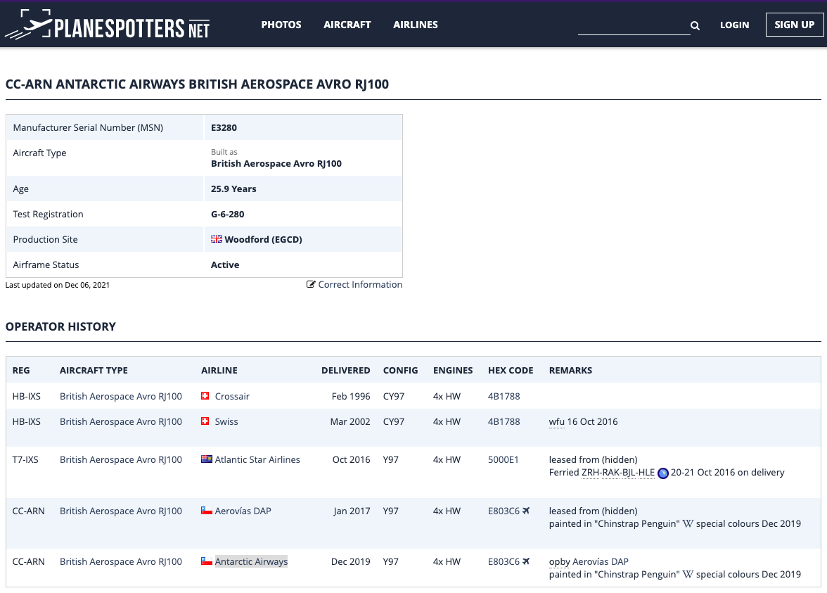Click test registration G-6-280
The image size is (827, 593).
pos(227,214)
